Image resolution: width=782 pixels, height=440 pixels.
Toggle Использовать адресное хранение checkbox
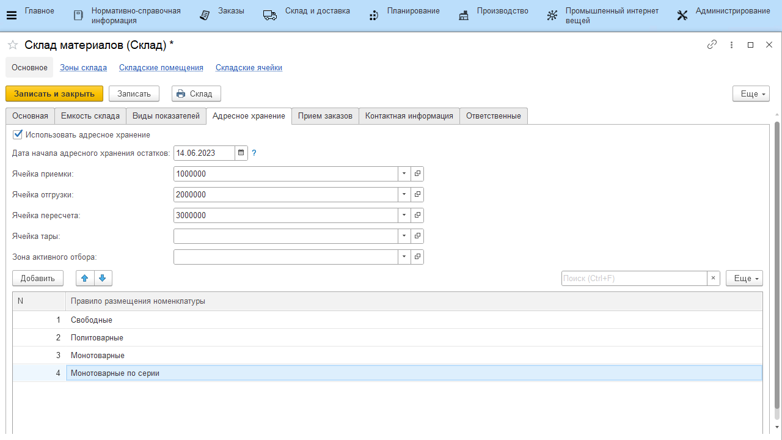pos(18,134)
